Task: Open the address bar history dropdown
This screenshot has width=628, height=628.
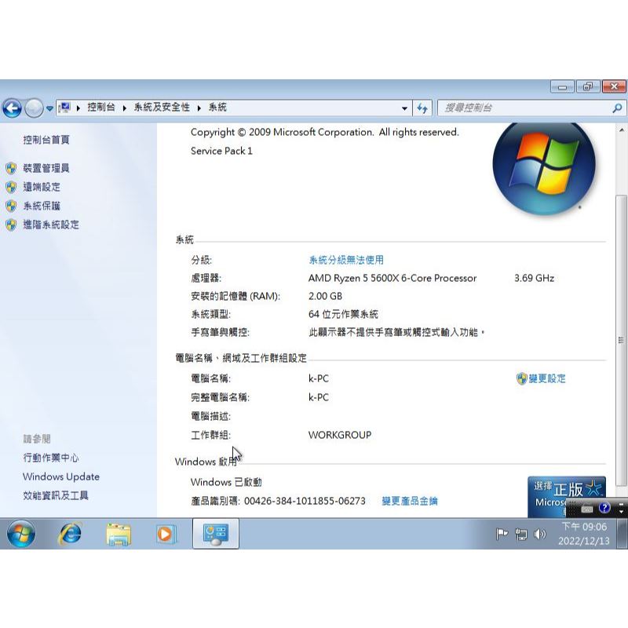Action: coord(404,108)
